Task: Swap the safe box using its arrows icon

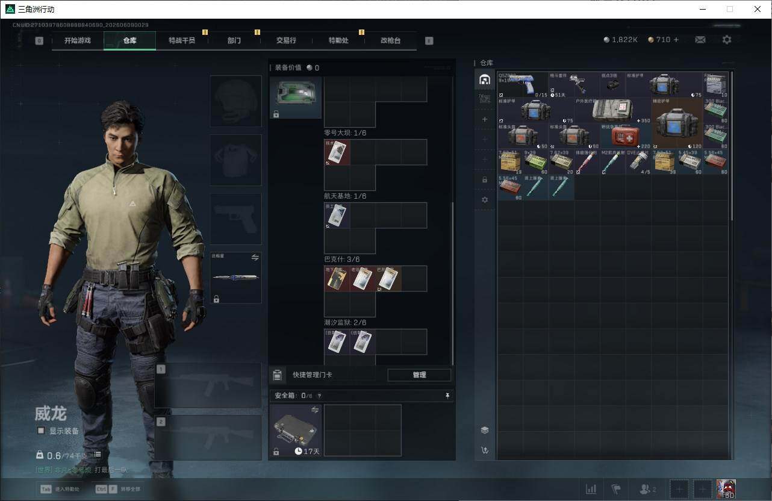Action: pyautogui.click(x=314, y=410)
